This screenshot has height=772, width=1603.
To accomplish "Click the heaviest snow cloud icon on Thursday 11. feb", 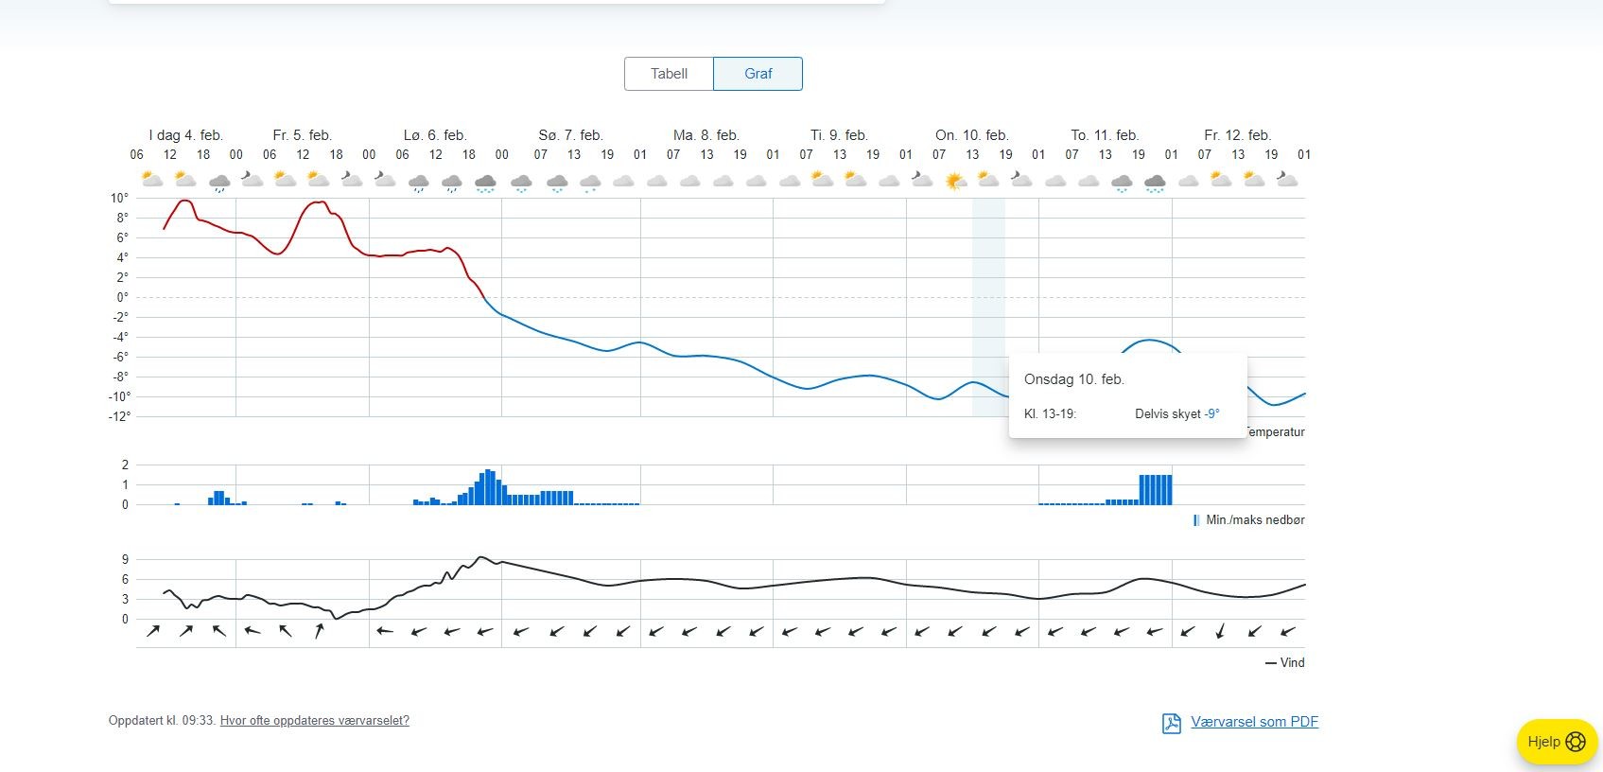I will pos(1155,183).
